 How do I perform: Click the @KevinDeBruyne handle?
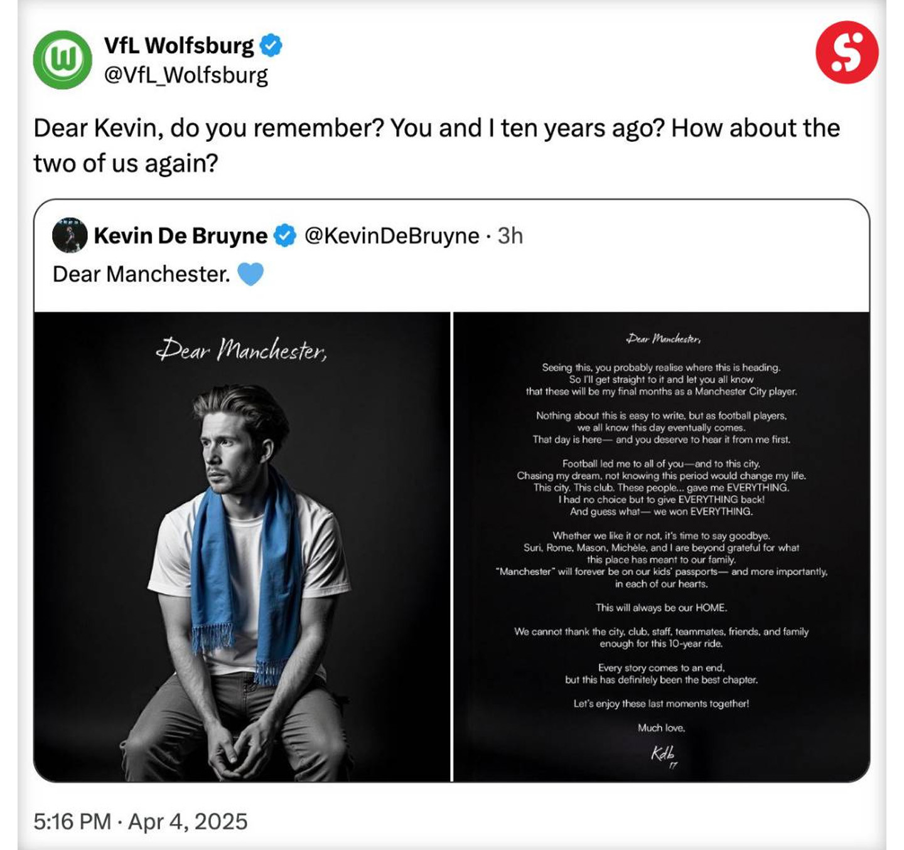392,235
